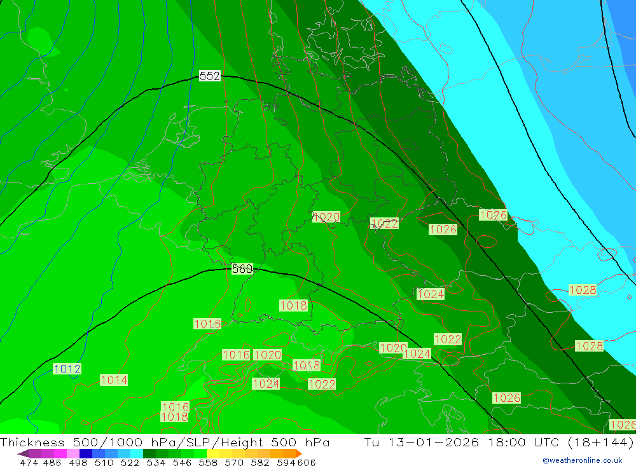636x466 pixels.
Task: Click the (18+144) forecast hour text
Action: [x=600, y=442]
